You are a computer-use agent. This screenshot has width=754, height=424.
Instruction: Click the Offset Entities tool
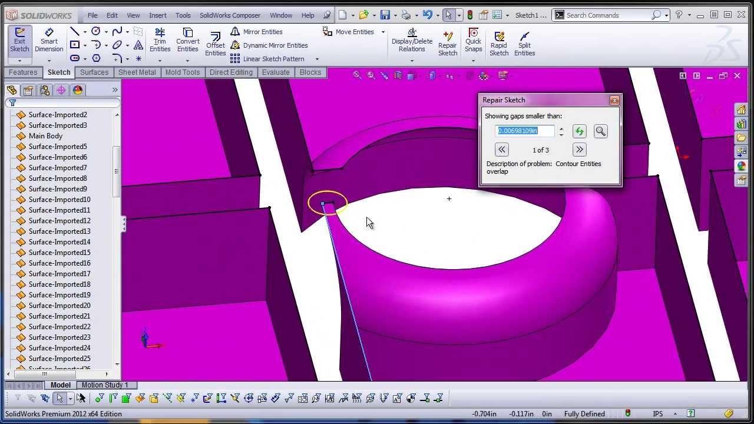215,44
